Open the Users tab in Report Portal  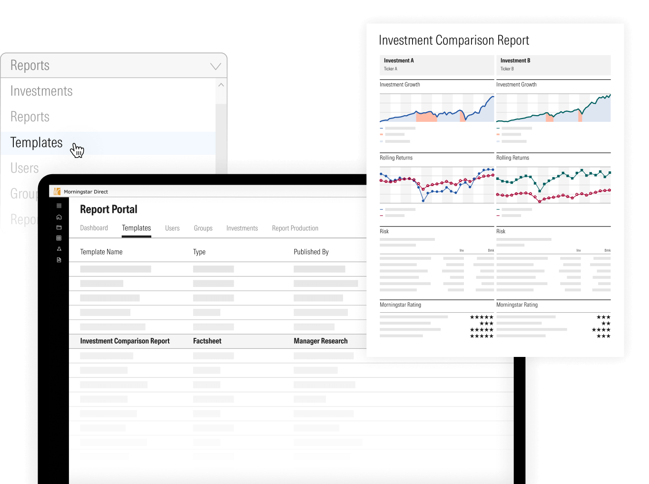172,228
